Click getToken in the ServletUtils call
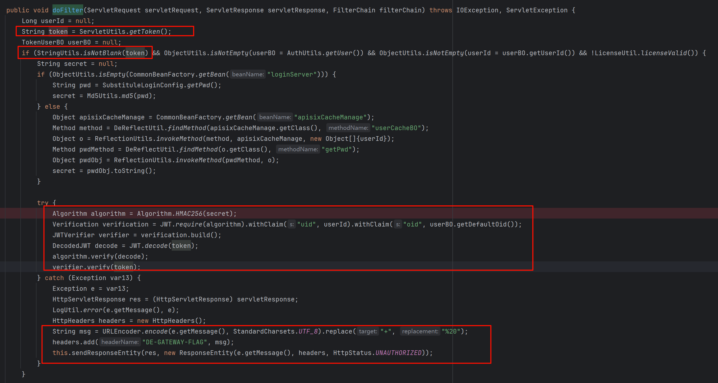Viewport: 718px width, 383px height. coord(144,32)
